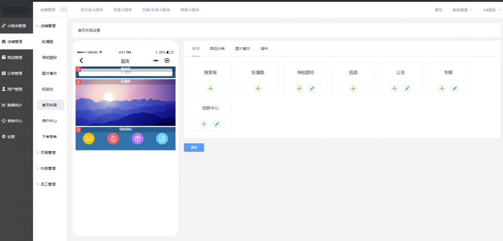
Task: Select 微信小程序 in the top navigation
Action: 190,10
